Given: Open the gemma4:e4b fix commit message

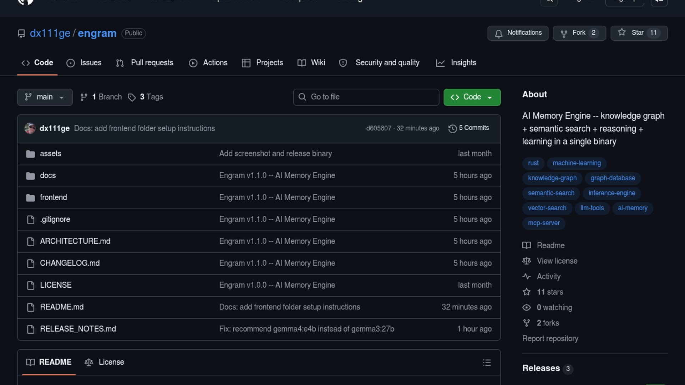Looking at the screenshot, I should point(307,329).
